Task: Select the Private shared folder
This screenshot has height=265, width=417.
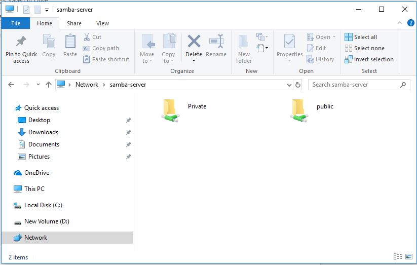Action: (x=184, y=110)
